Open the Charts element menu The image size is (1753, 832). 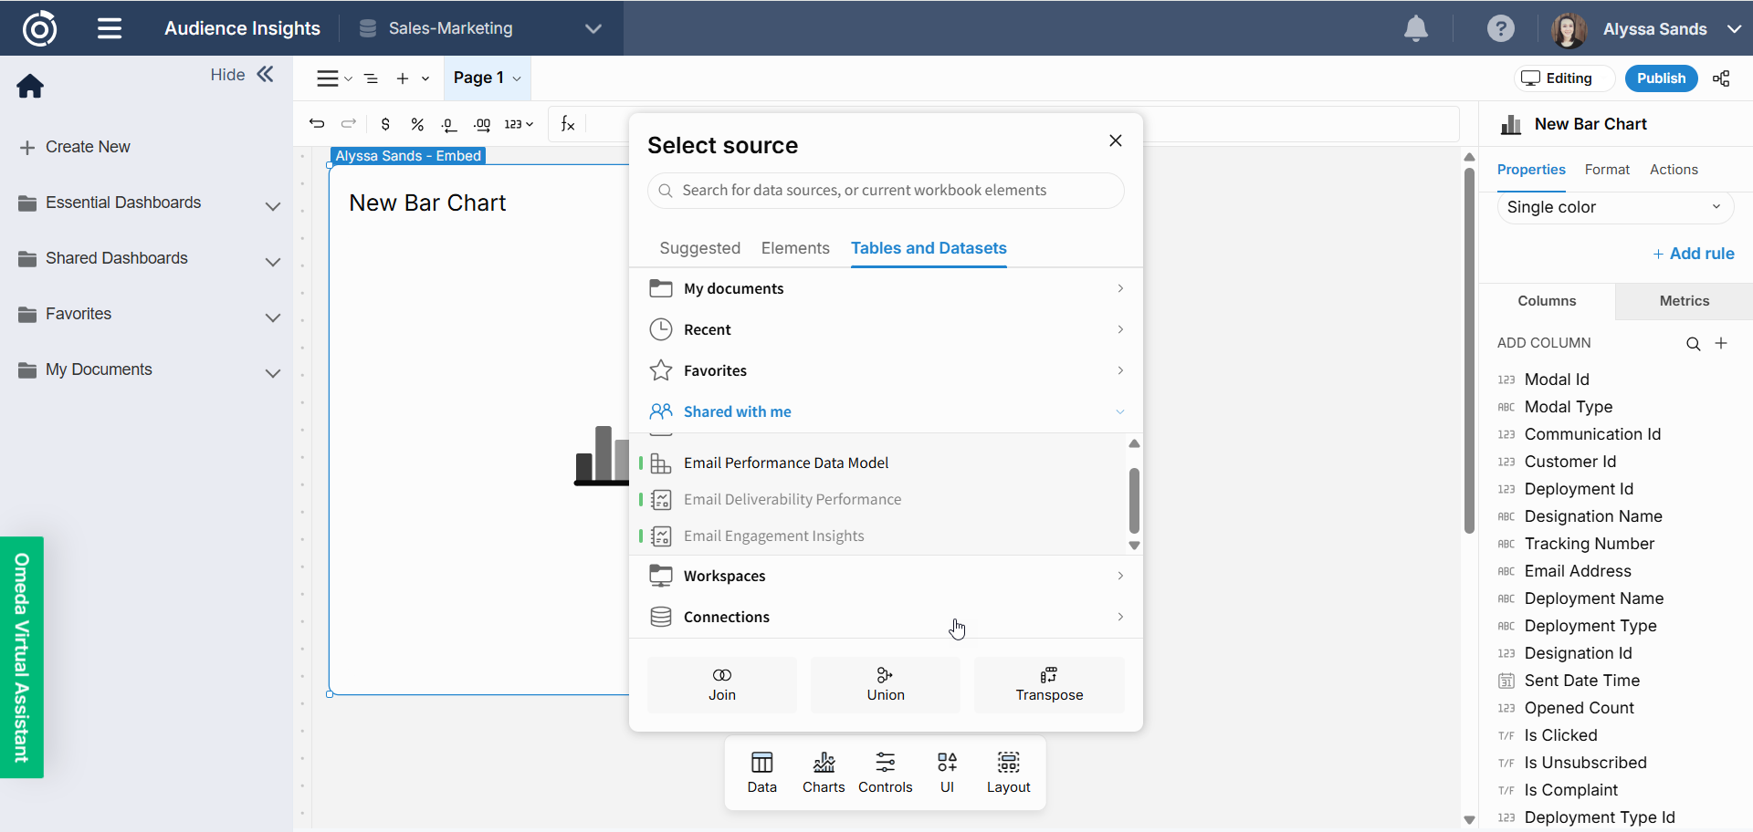click(x=823, y=772)
